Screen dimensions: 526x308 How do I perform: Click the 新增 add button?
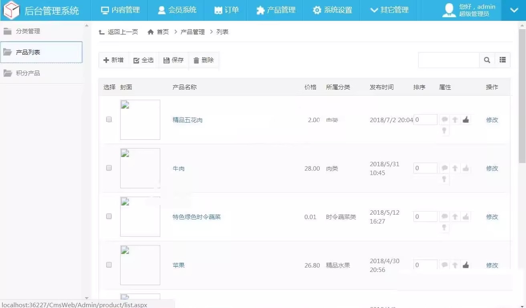pyautogui.click(x=114, y=60)
